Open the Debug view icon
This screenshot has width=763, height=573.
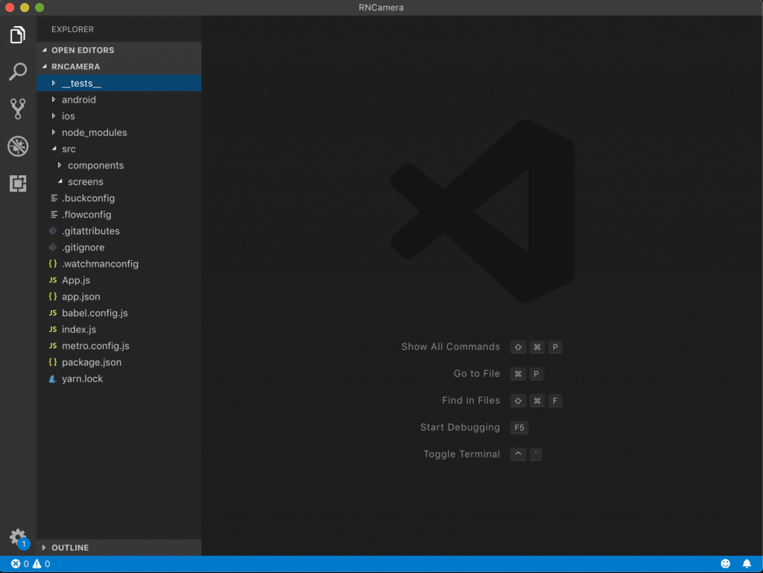click(18, 146)
